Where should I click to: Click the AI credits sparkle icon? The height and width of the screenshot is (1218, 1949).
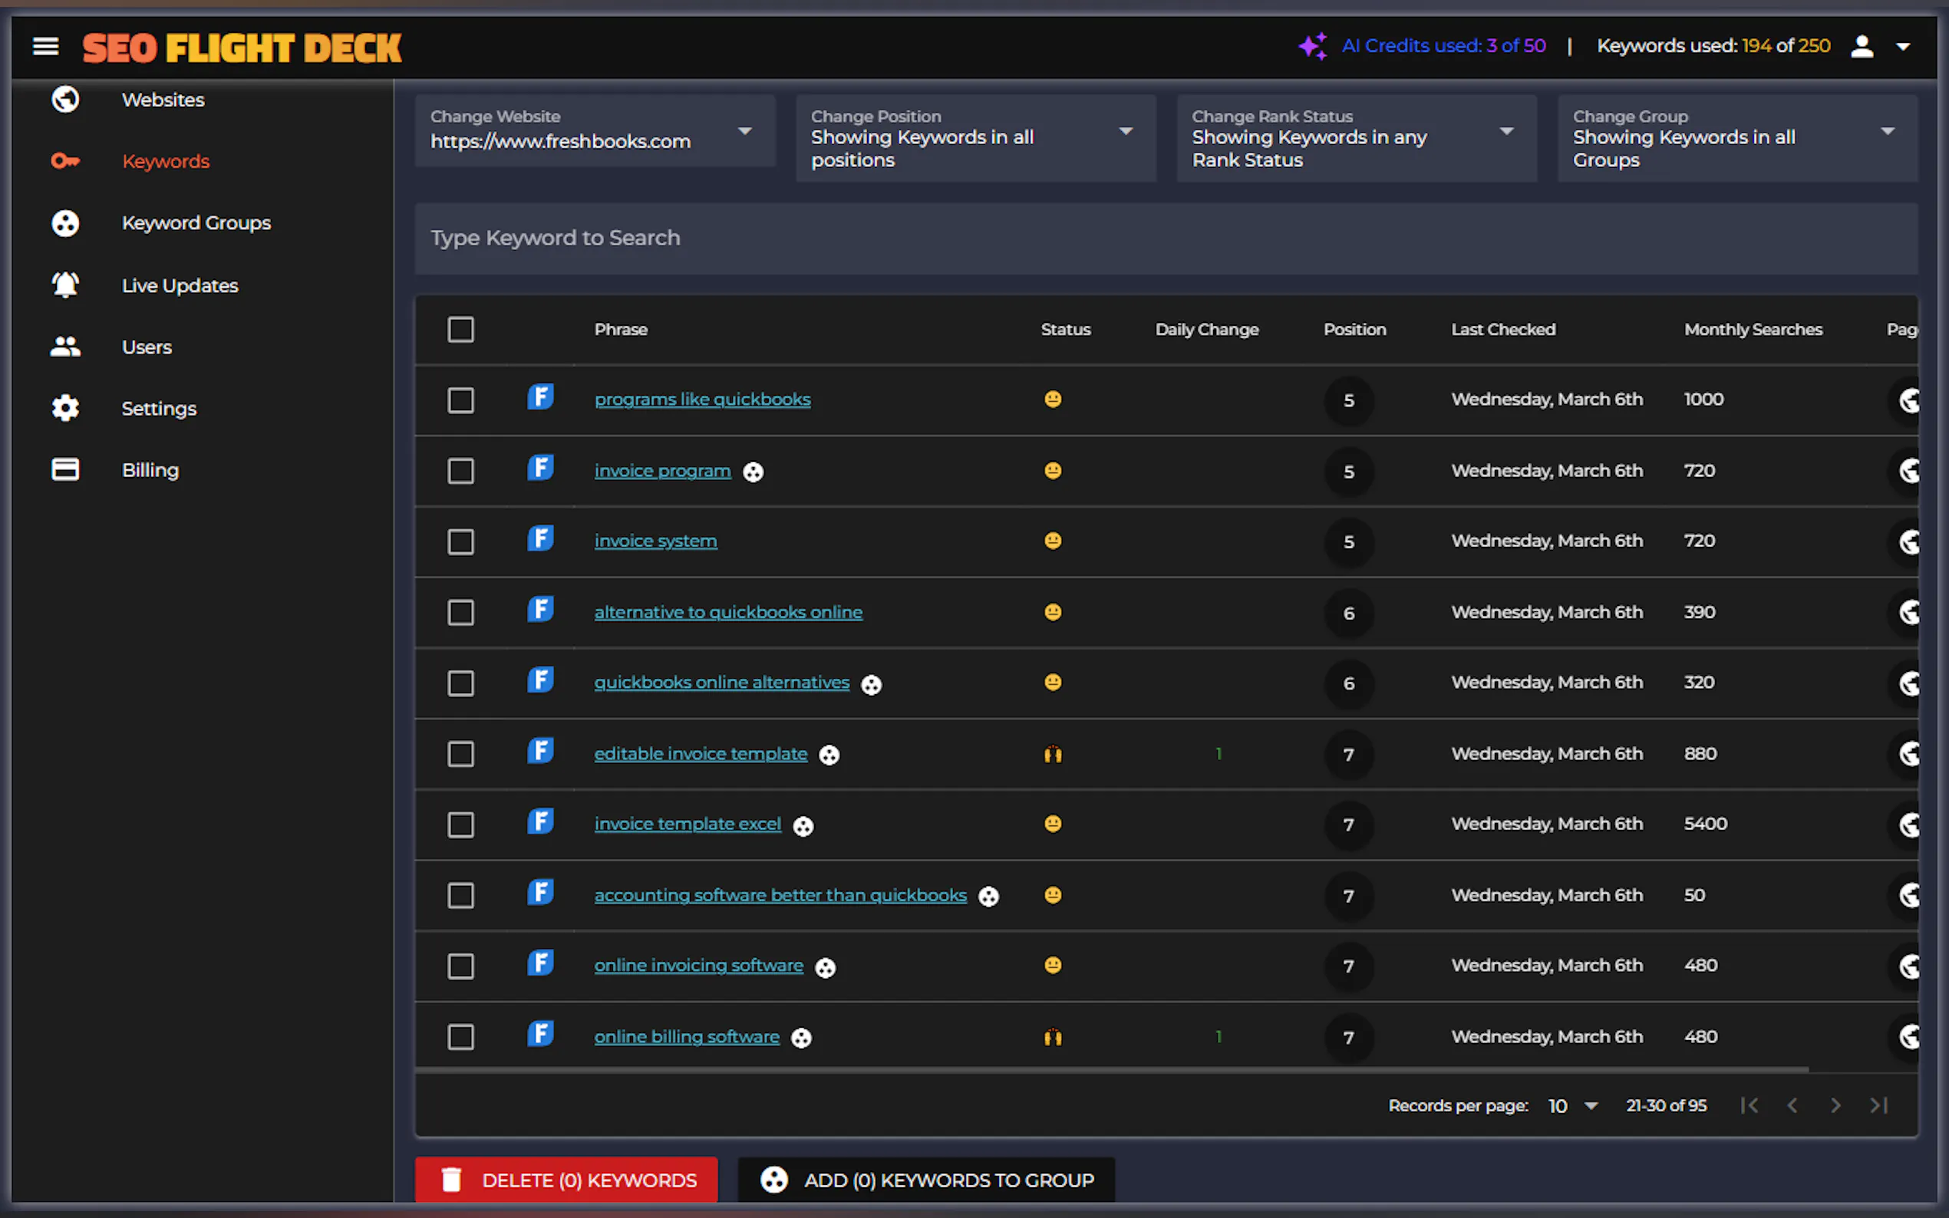(x=1312, y=47)
